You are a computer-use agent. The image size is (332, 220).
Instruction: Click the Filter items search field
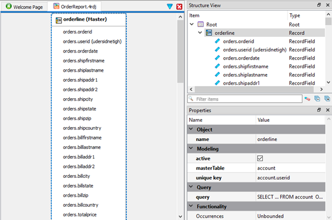(245, 99)
